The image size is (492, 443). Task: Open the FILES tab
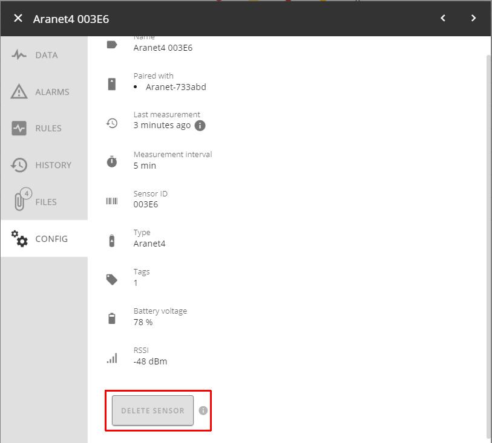click(x=44, y=202)
